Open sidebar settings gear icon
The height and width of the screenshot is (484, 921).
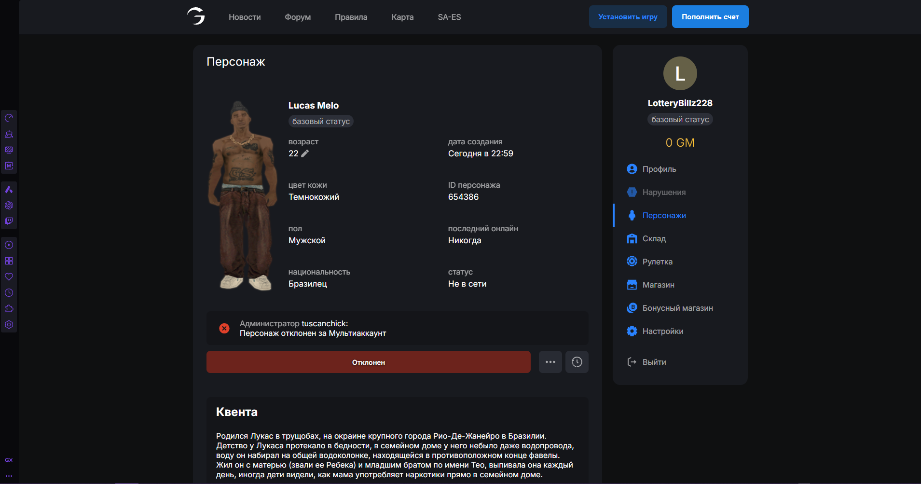click(x=9, y=324)
